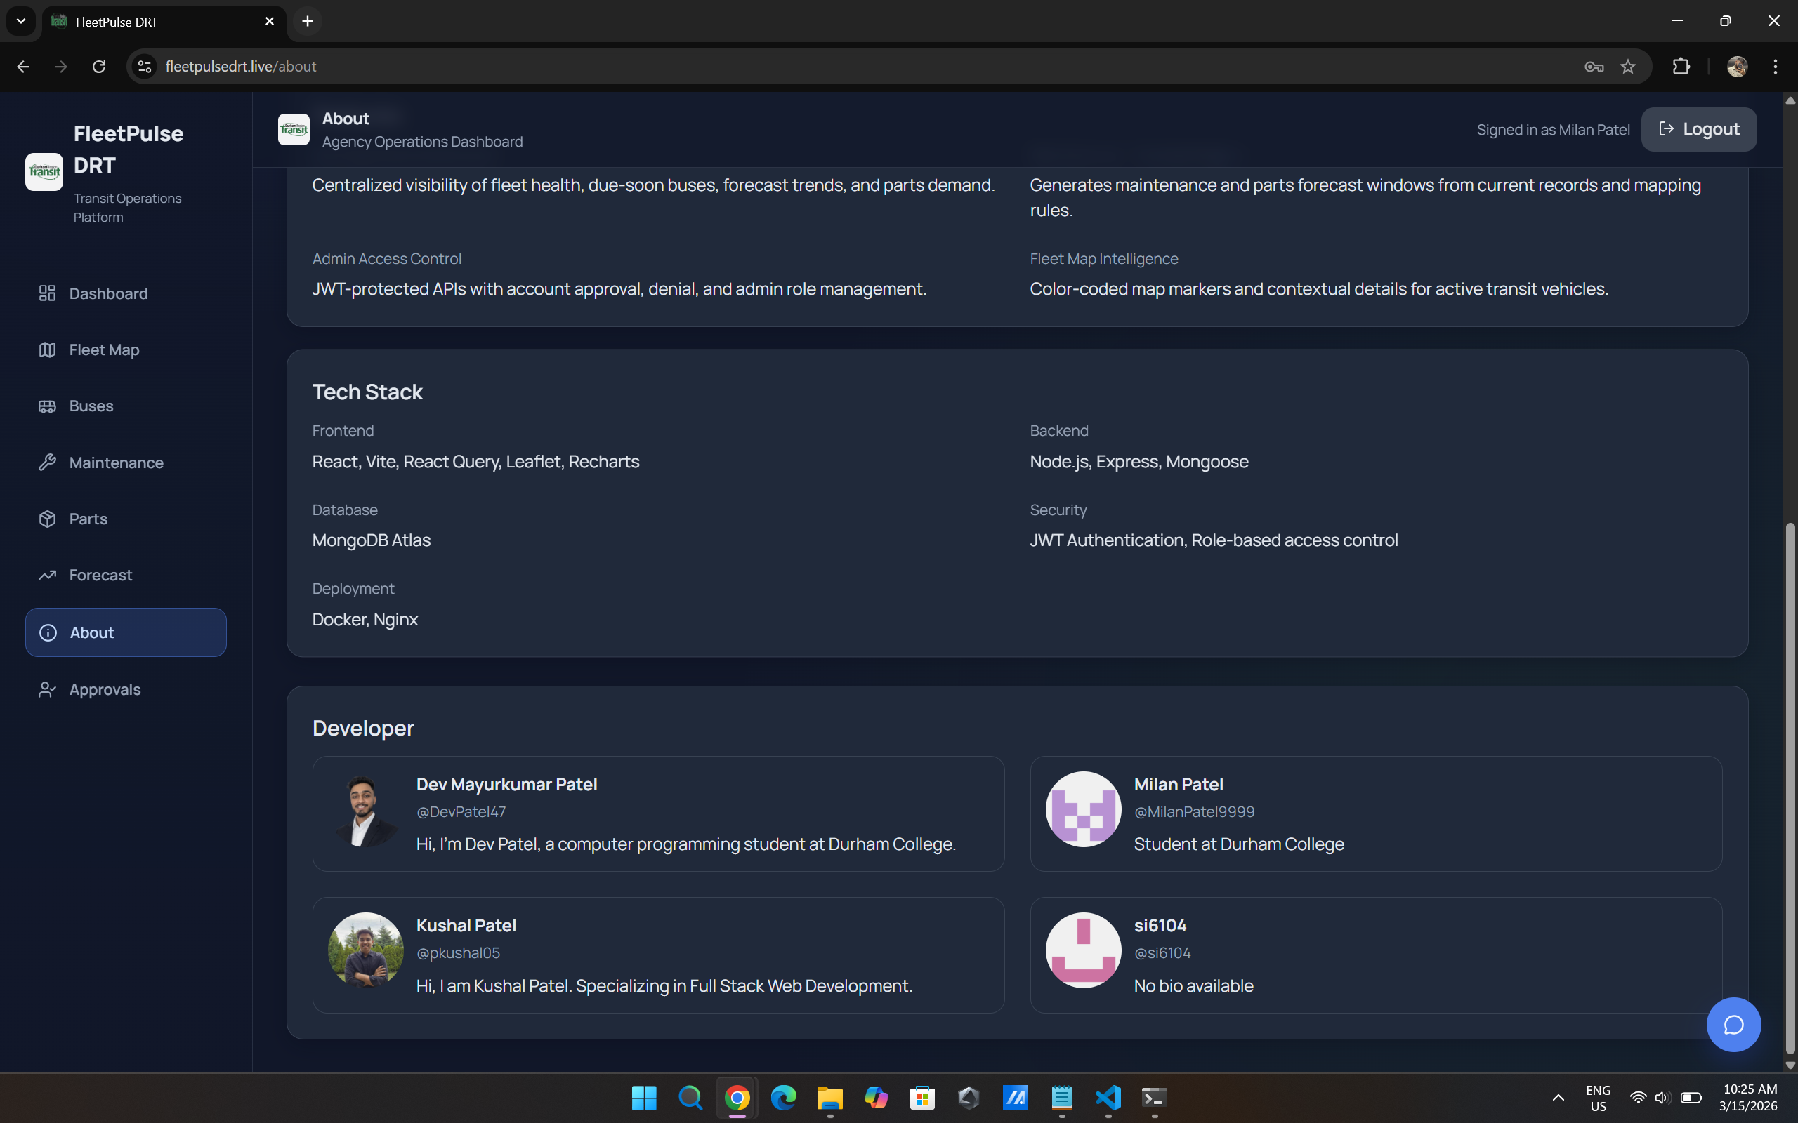Bookmark this page with the star icon
Screen dimensions: 1798x1123
pos(1628,67)
